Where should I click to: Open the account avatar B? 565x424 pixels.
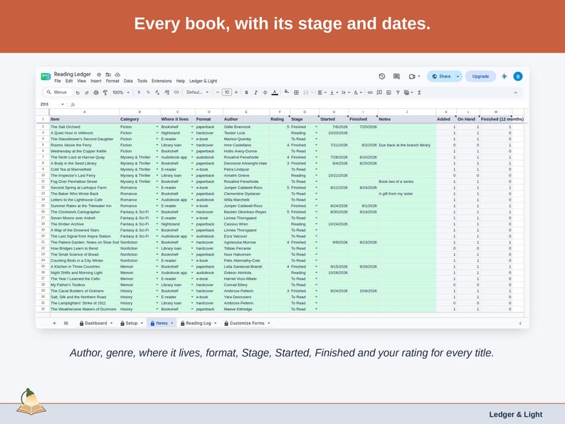tap(518, 76)
